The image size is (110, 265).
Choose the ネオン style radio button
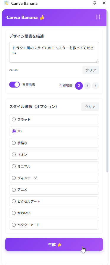click(x=14, y=155)
